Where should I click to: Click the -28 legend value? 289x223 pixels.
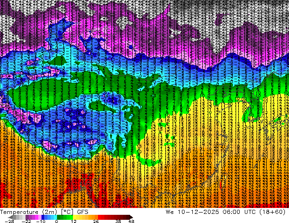coord(10,221)
